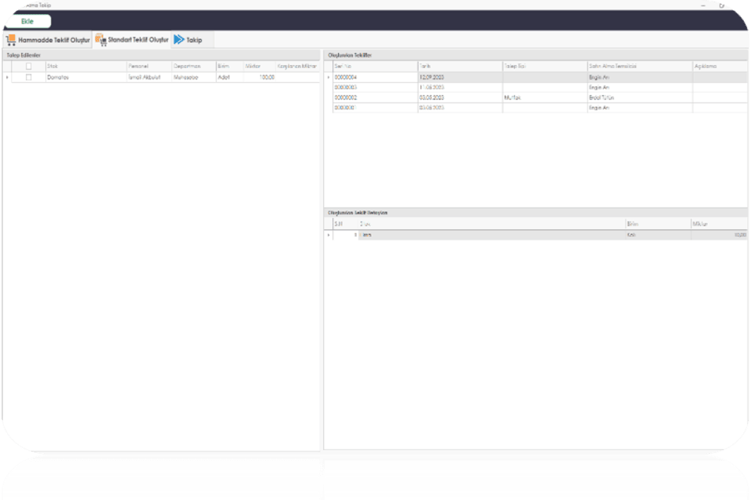Click the blue Takip arrow icon
The width and height of the screenshot is (751, 500).
point(179,39)
